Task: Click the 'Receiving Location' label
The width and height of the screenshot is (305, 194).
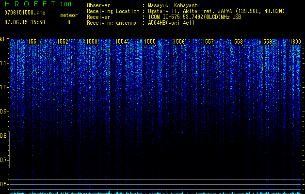Action: (113, 11)
